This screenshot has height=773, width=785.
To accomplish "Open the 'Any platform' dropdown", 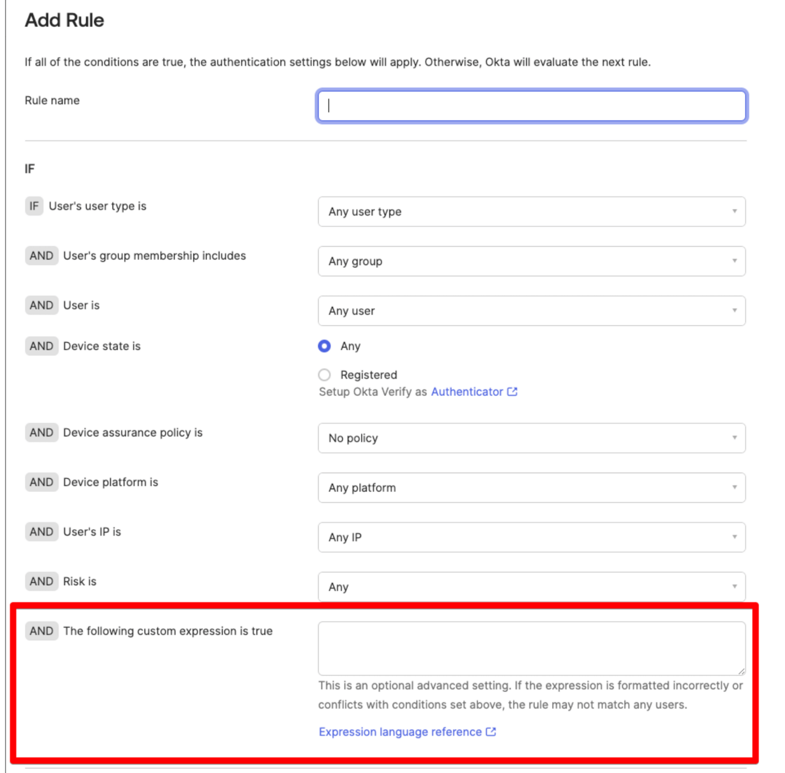I will pos(531,488).
